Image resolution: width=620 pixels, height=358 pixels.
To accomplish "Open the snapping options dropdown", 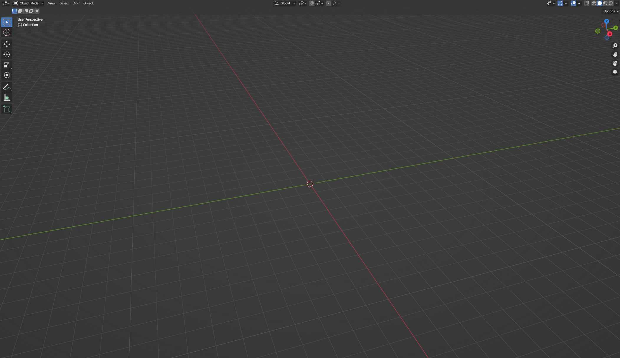I will tap(319, 3).
